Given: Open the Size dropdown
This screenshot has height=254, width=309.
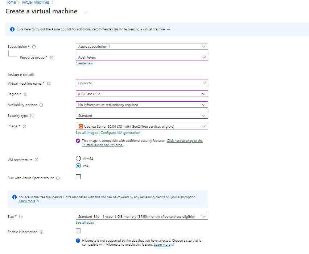Looking at the screenshot, I should (x=141, y=216).
